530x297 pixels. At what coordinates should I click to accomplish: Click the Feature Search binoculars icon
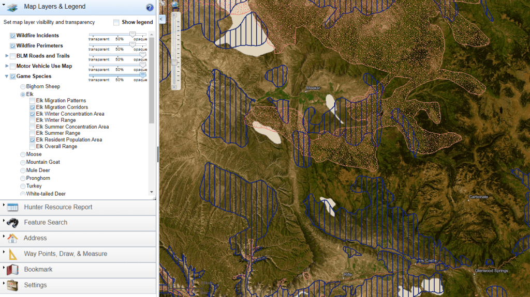(12, 223)
